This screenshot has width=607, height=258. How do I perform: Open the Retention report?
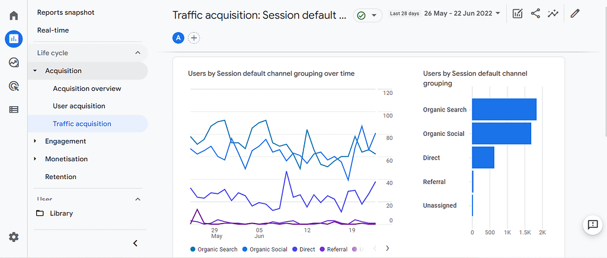click(61, 177)
